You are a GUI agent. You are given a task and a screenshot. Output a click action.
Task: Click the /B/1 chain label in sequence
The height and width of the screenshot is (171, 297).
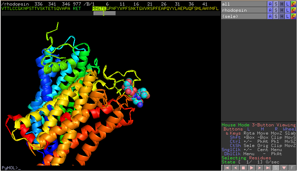coord(89,4)
